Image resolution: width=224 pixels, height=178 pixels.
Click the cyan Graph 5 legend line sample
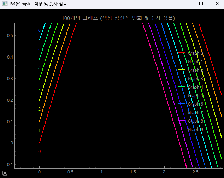182,95
